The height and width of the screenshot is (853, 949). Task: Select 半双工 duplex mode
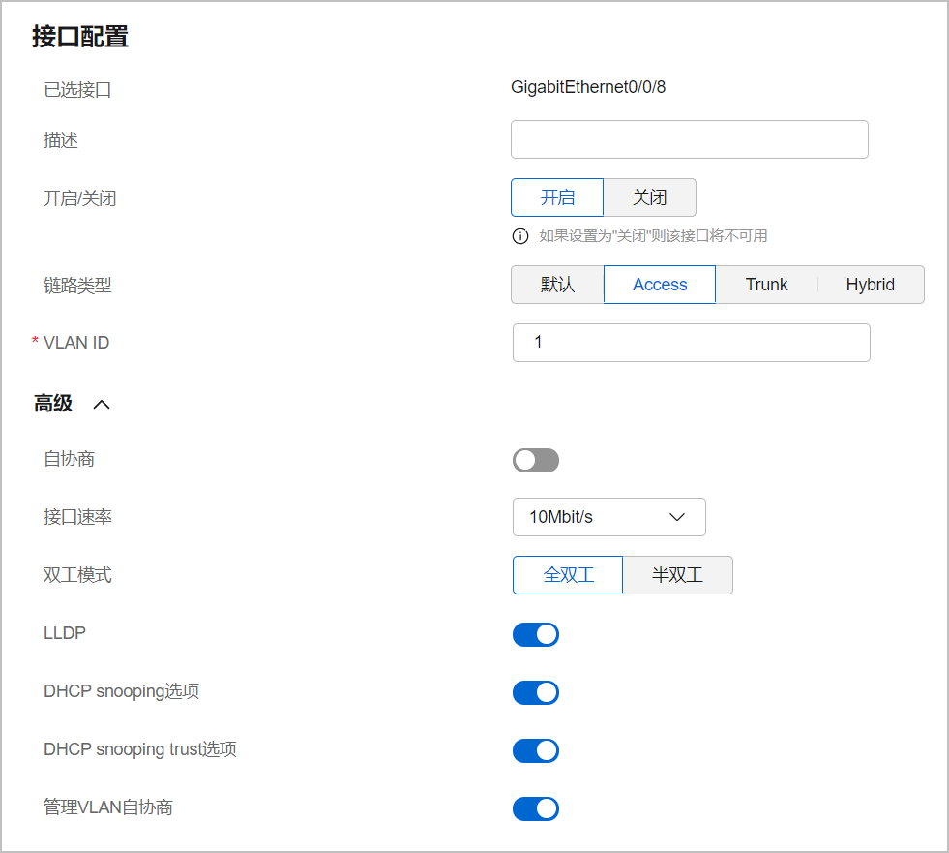pos(677,575)
